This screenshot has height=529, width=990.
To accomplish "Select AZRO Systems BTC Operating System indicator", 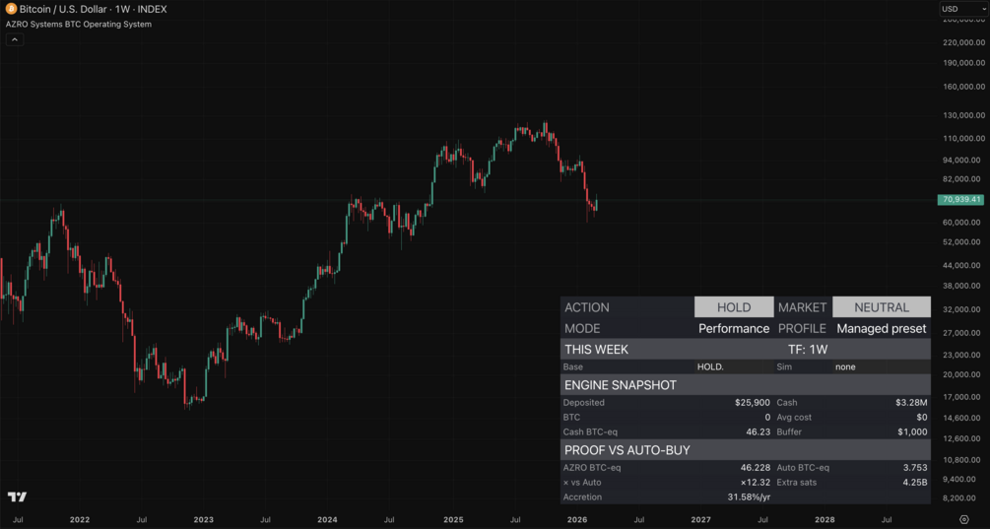I will pos(79,24).
